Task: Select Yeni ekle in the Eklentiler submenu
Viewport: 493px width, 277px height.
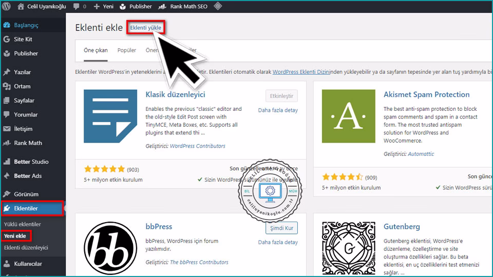Action: click(x=15, y=236)
